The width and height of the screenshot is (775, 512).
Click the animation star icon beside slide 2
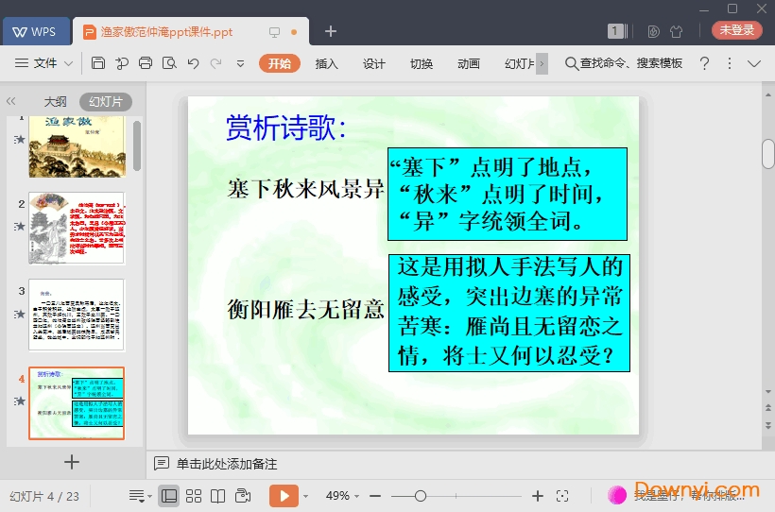19,227
